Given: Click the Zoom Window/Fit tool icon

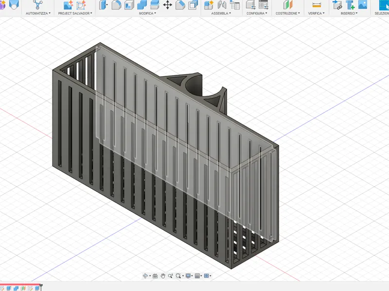Looking at the screenshot, I should coord(178,275).
